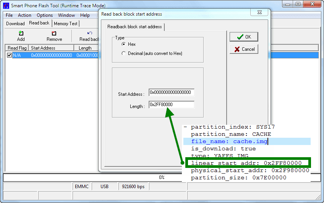Open the Action menu

coord(24,15)
